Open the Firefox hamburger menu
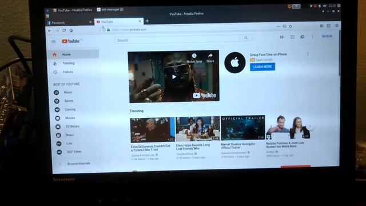The width and height of the screenshot is (366, 206). [x=337, y=26]
